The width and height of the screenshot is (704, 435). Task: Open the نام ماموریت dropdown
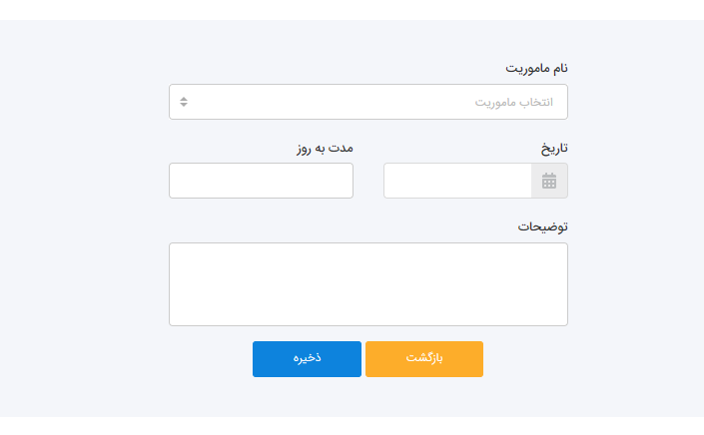(367, 102)
